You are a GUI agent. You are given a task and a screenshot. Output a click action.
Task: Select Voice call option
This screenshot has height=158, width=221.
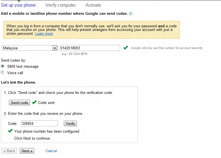(3, 73)
